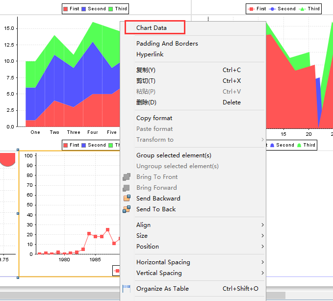Click the Send To Back icon
This screenshot has width=333, height=301.
point(127,209)
